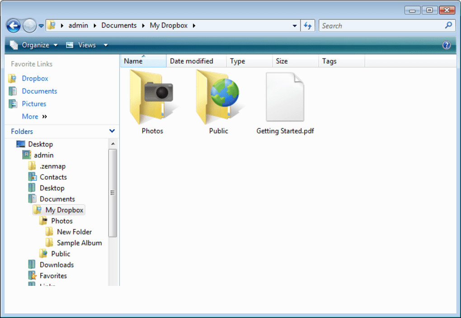The width and height of the screenshot is (461, 318).
Task: Open Documents favorite link
Action: [39, 91]
